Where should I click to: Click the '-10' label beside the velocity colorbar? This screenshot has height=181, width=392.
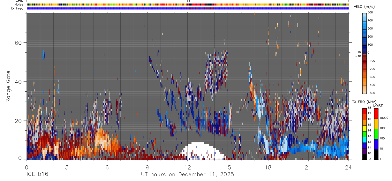coord(358,56)
